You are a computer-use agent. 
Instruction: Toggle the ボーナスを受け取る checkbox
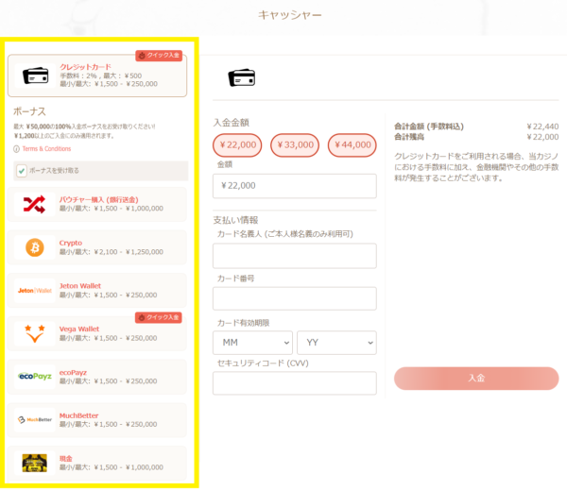[x=22, y=171]
